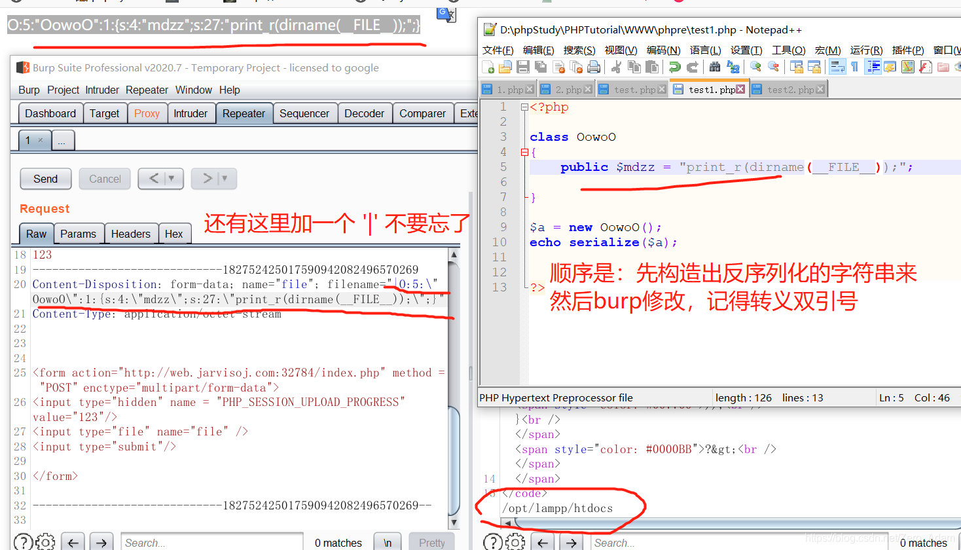This screenshot has height=550, width=961.
Task: Open the 搜索(S) menu in Notepad++
Action: click(x=579, y=50)
